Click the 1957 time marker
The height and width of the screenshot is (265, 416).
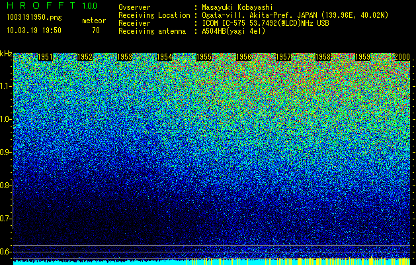[x=283, y=57]
